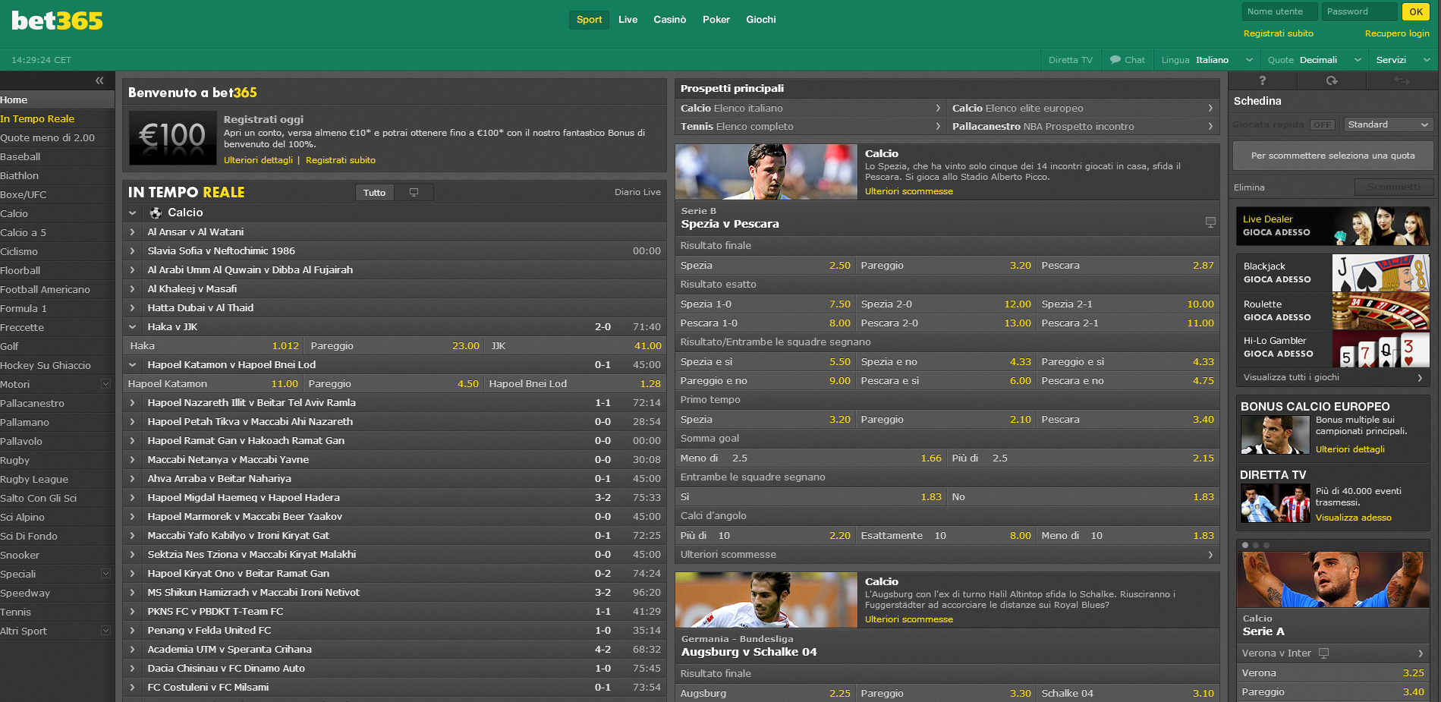Expand Penang v Felda United FC
Viewport: 1441px width, 702px height.
tap(133, 631)
